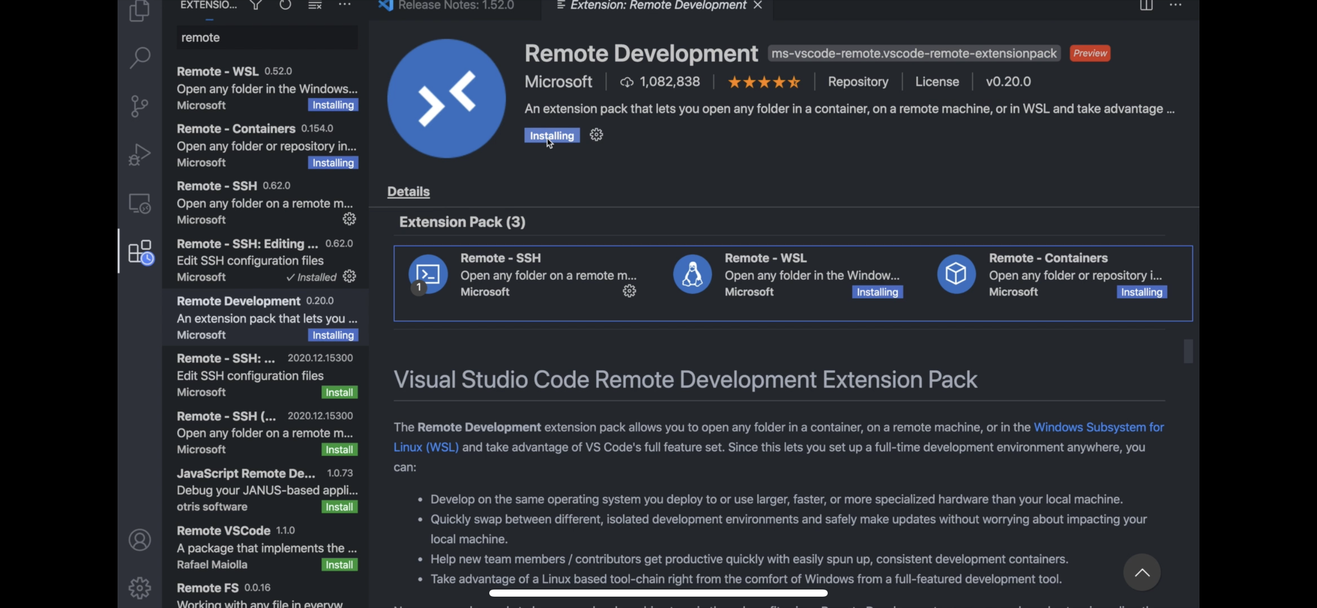1317x608 pixels.
Task: Click Installing badge on Remote - WSL pack card
Action: 878,292
